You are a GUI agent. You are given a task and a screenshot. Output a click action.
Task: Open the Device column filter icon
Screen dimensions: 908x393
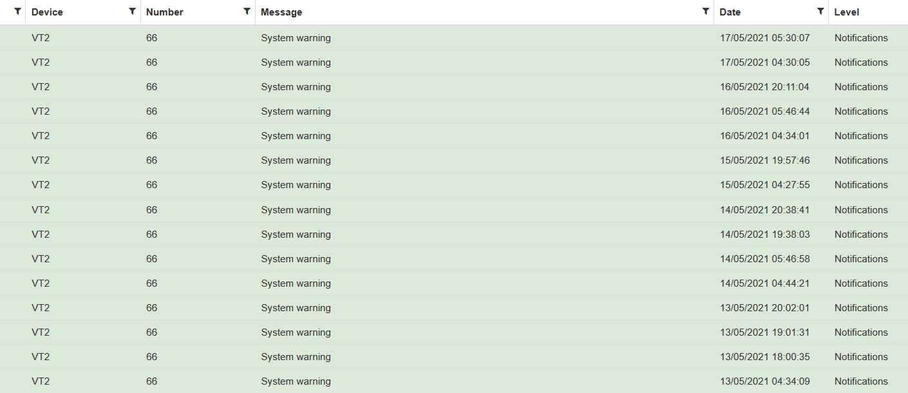(132, 11)
